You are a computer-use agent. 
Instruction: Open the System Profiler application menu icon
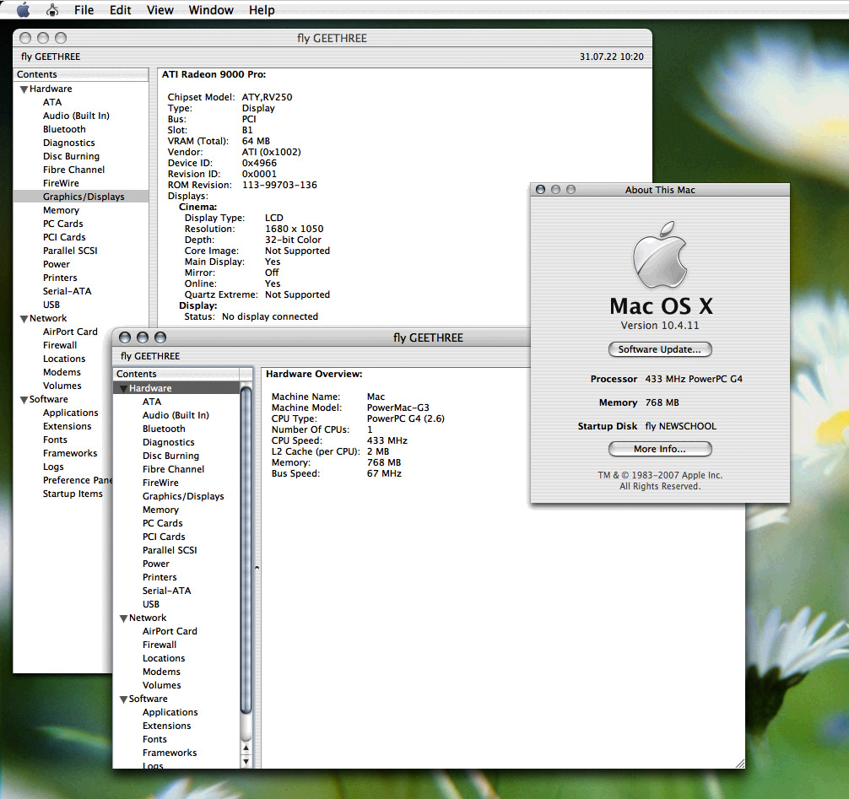pos(52,10)
